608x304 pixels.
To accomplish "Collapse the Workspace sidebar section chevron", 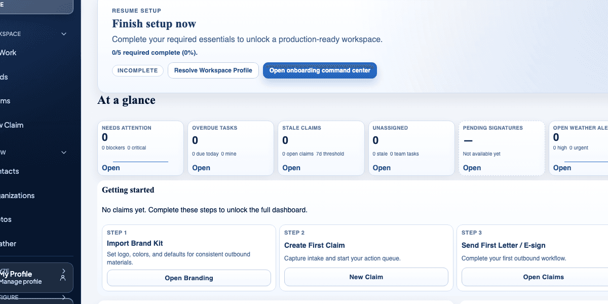I will pos(64,34).
